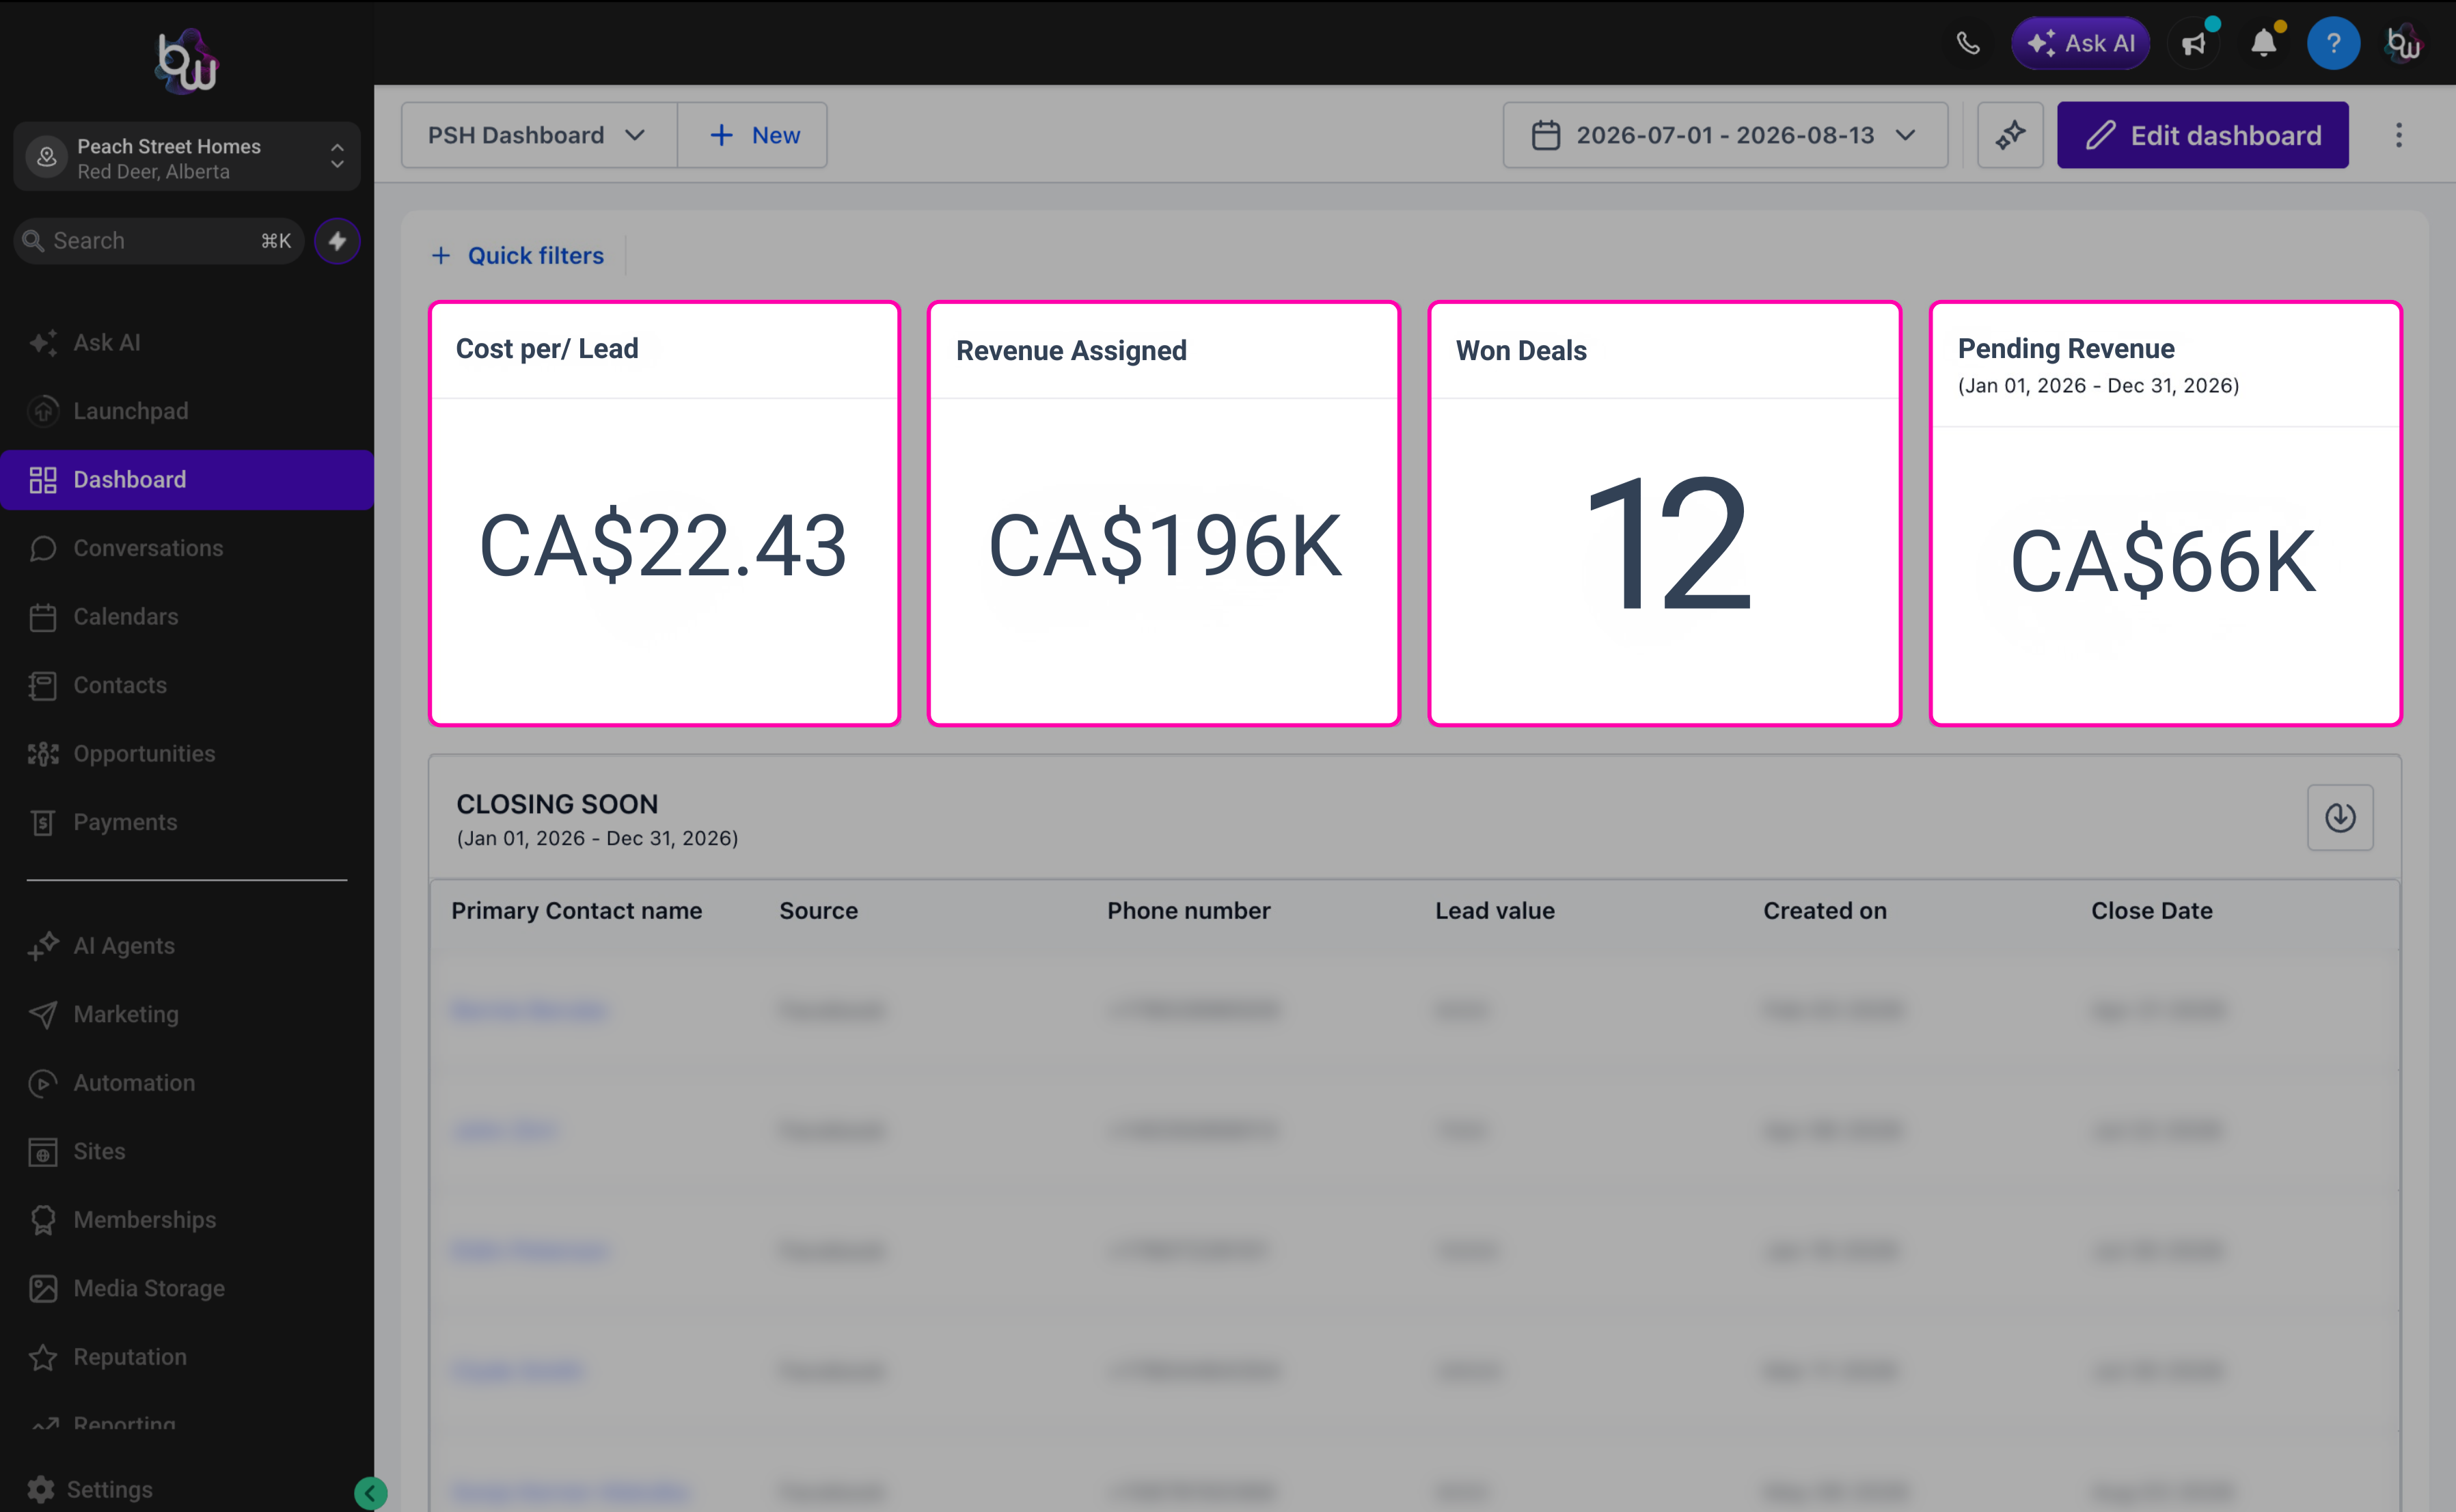
Task: Switch account via Peach Street Homes selector
Action: [x=187, y=157]
